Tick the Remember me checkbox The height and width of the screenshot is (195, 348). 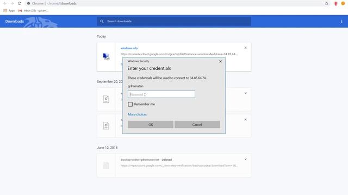(130, 104)
